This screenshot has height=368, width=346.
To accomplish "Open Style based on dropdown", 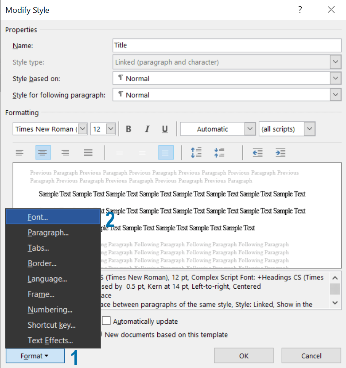I will [x=336, y=78].
